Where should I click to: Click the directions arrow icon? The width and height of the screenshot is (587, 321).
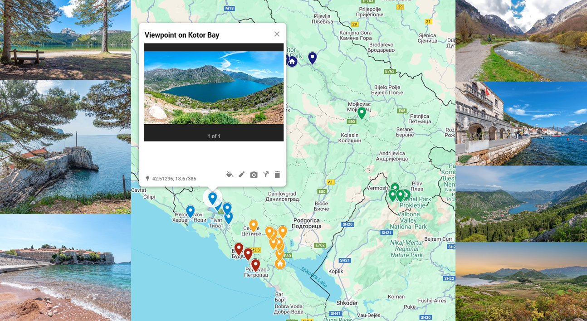coord(266,175)
